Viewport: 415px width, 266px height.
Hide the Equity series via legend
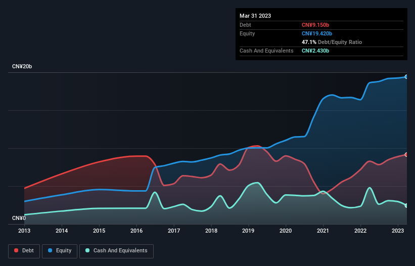click(x=60, y=251)
